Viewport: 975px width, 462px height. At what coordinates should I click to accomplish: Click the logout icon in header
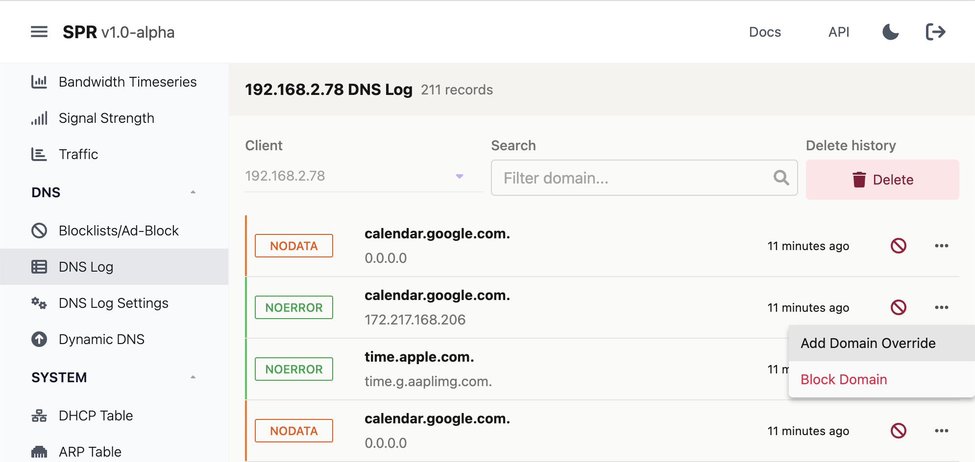[x=935, y=32]
